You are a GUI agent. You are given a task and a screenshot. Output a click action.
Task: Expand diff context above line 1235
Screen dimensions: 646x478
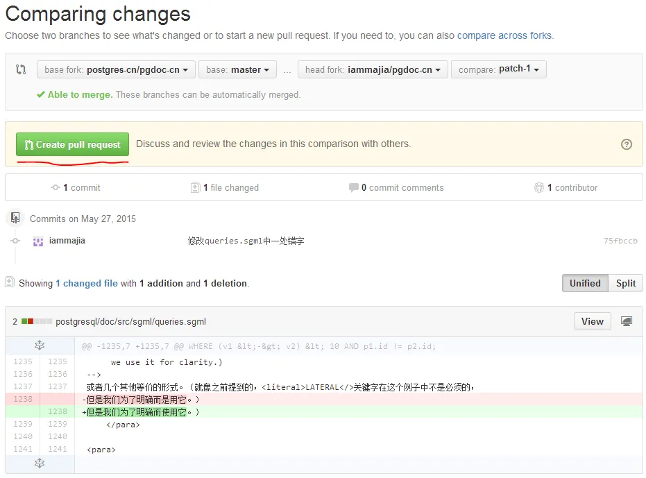coord(40,345)
